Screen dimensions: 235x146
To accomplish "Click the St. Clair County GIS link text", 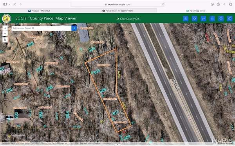I will pos(128,19).
